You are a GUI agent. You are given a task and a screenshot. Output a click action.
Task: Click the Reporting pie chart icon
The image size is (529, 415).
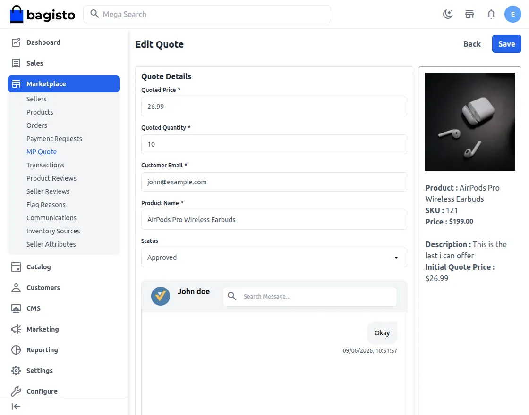(16, 350)
